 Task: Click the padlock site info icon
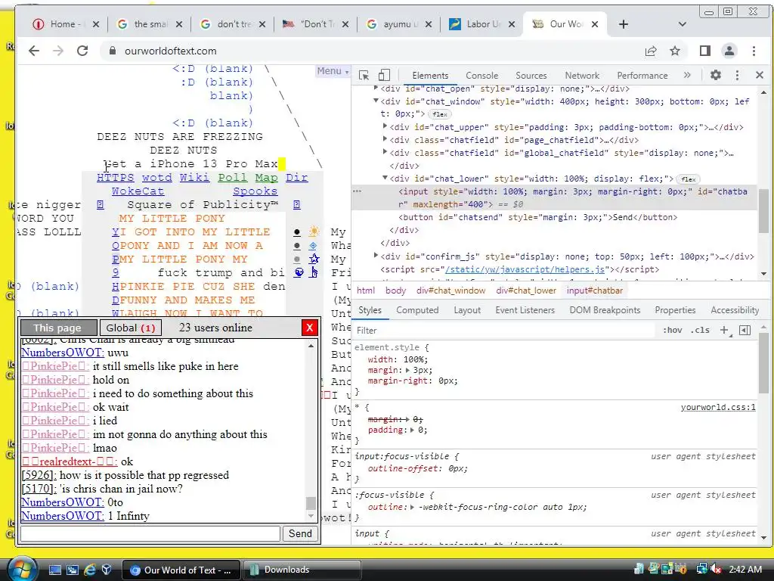tap(113, 51)
